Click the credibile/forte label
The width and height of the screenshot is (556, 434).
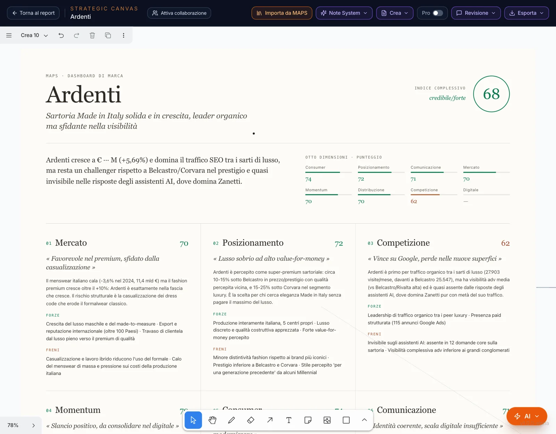point(447,98)
